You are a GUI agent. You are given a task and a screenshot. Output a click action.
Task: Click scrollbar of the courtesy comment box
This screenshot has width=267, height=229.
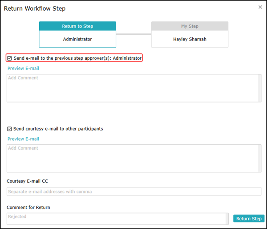click(x=260, y=159)
